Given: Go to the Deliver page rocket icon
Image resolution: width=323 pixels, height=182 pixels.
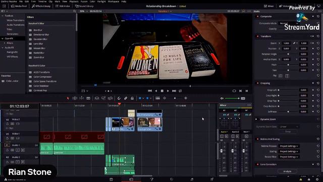Looking at the screenshot, I should pos(212,179).
